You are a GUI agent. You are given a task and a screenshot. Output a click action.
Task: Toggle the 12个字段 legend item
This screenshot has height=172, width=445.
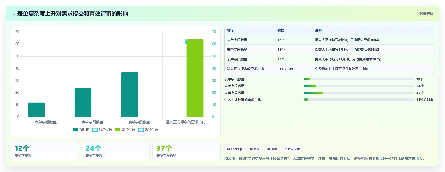point(102,130)
